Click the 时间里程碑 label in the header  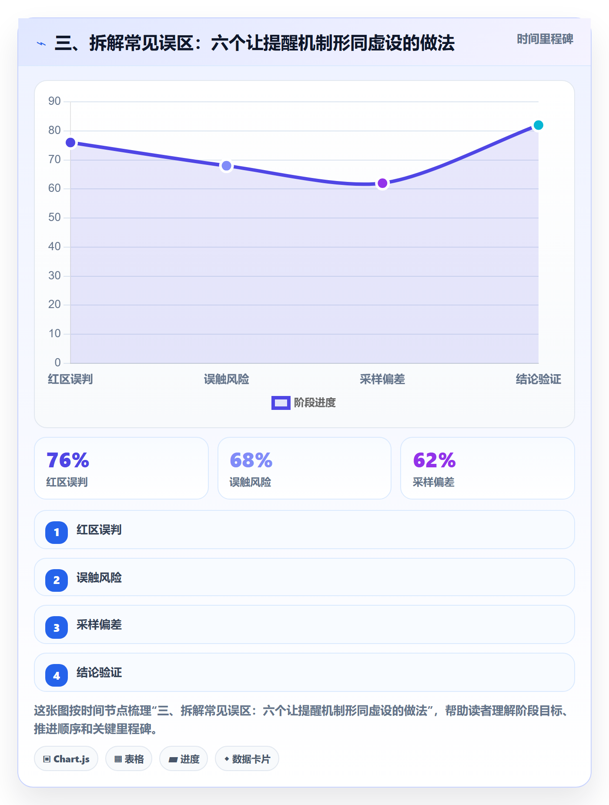pyautogui.click(x=545, y=39)
